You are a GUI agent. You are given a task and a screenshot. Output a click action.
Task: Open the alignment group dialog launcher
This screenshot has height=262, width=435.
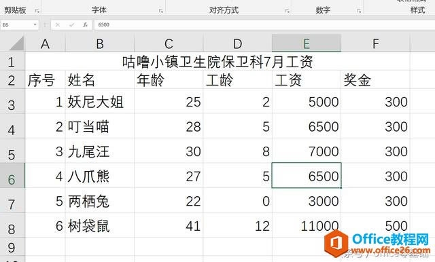287,11
